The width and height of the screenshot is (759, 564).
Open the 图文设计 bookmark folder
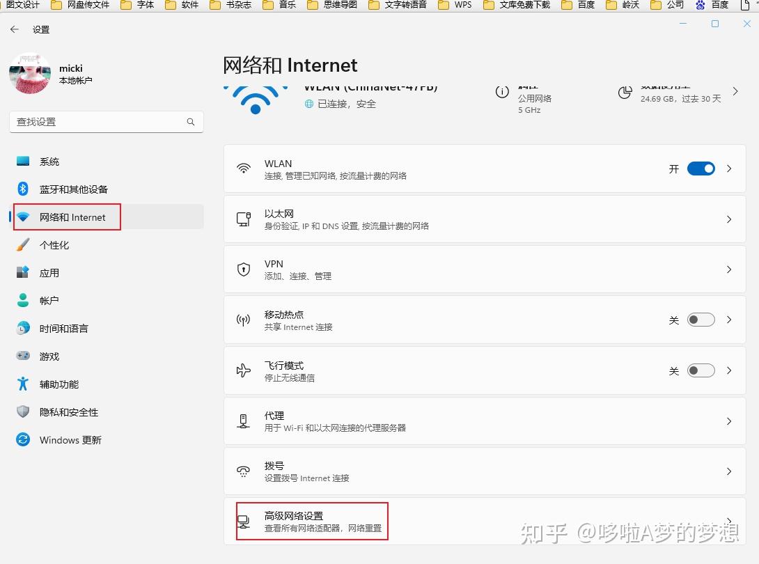pyautogui.click(x=23, y=5)
